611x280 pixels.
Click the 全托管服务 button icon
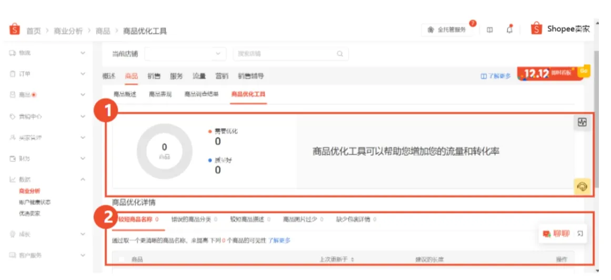click(430, 30)
